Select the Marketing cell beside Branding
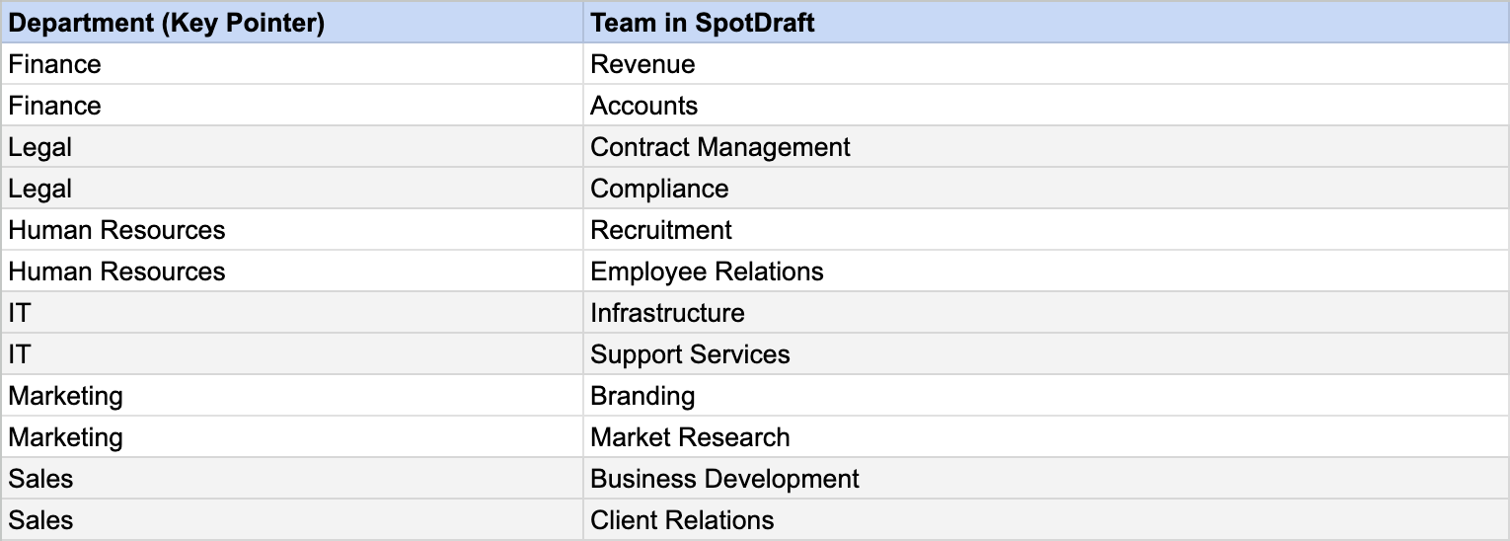 click(x=66, y=396)
